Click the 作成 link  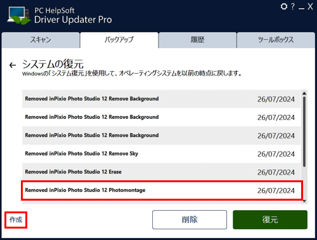pyautogui.click(x=16, y=220)
